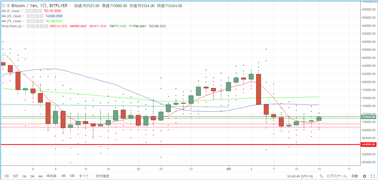Open dropdown arrow next to MA (25, close)
Image resolution: width=378 pixels, height=180 pixels.
tap(23, 16)
